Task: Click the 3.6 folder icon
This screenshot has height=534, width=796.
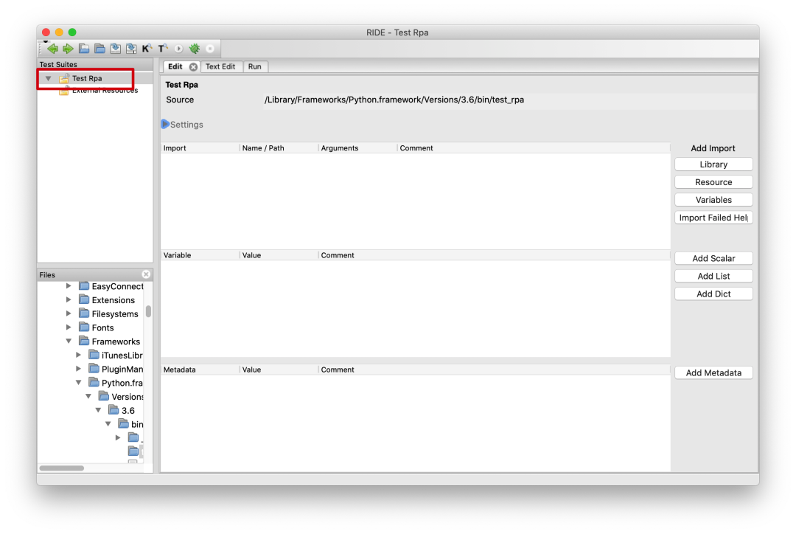Action: (x=114, y=410)
